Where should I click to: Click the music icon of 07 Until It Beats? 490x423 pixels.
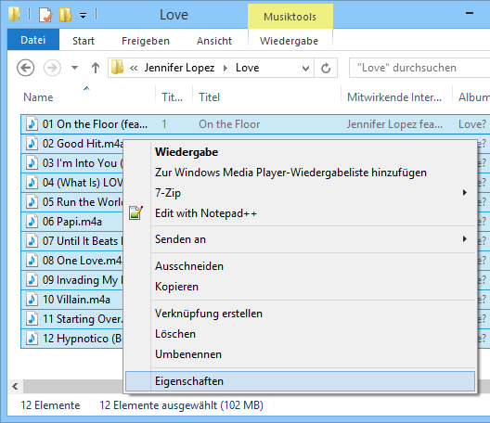click(x=32, y=241)
